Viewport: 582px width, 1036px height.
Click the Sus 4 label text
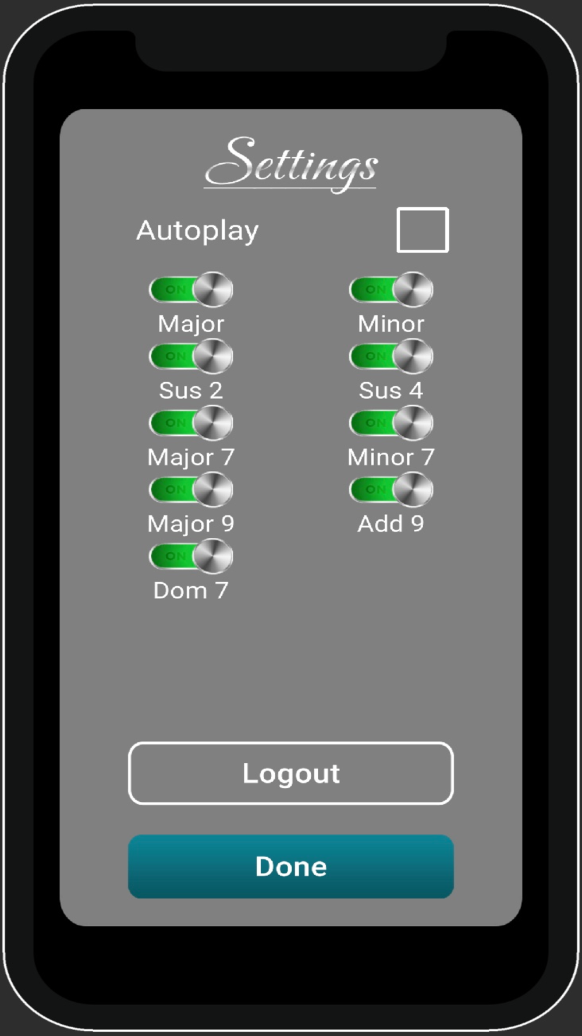click(391, 390)
